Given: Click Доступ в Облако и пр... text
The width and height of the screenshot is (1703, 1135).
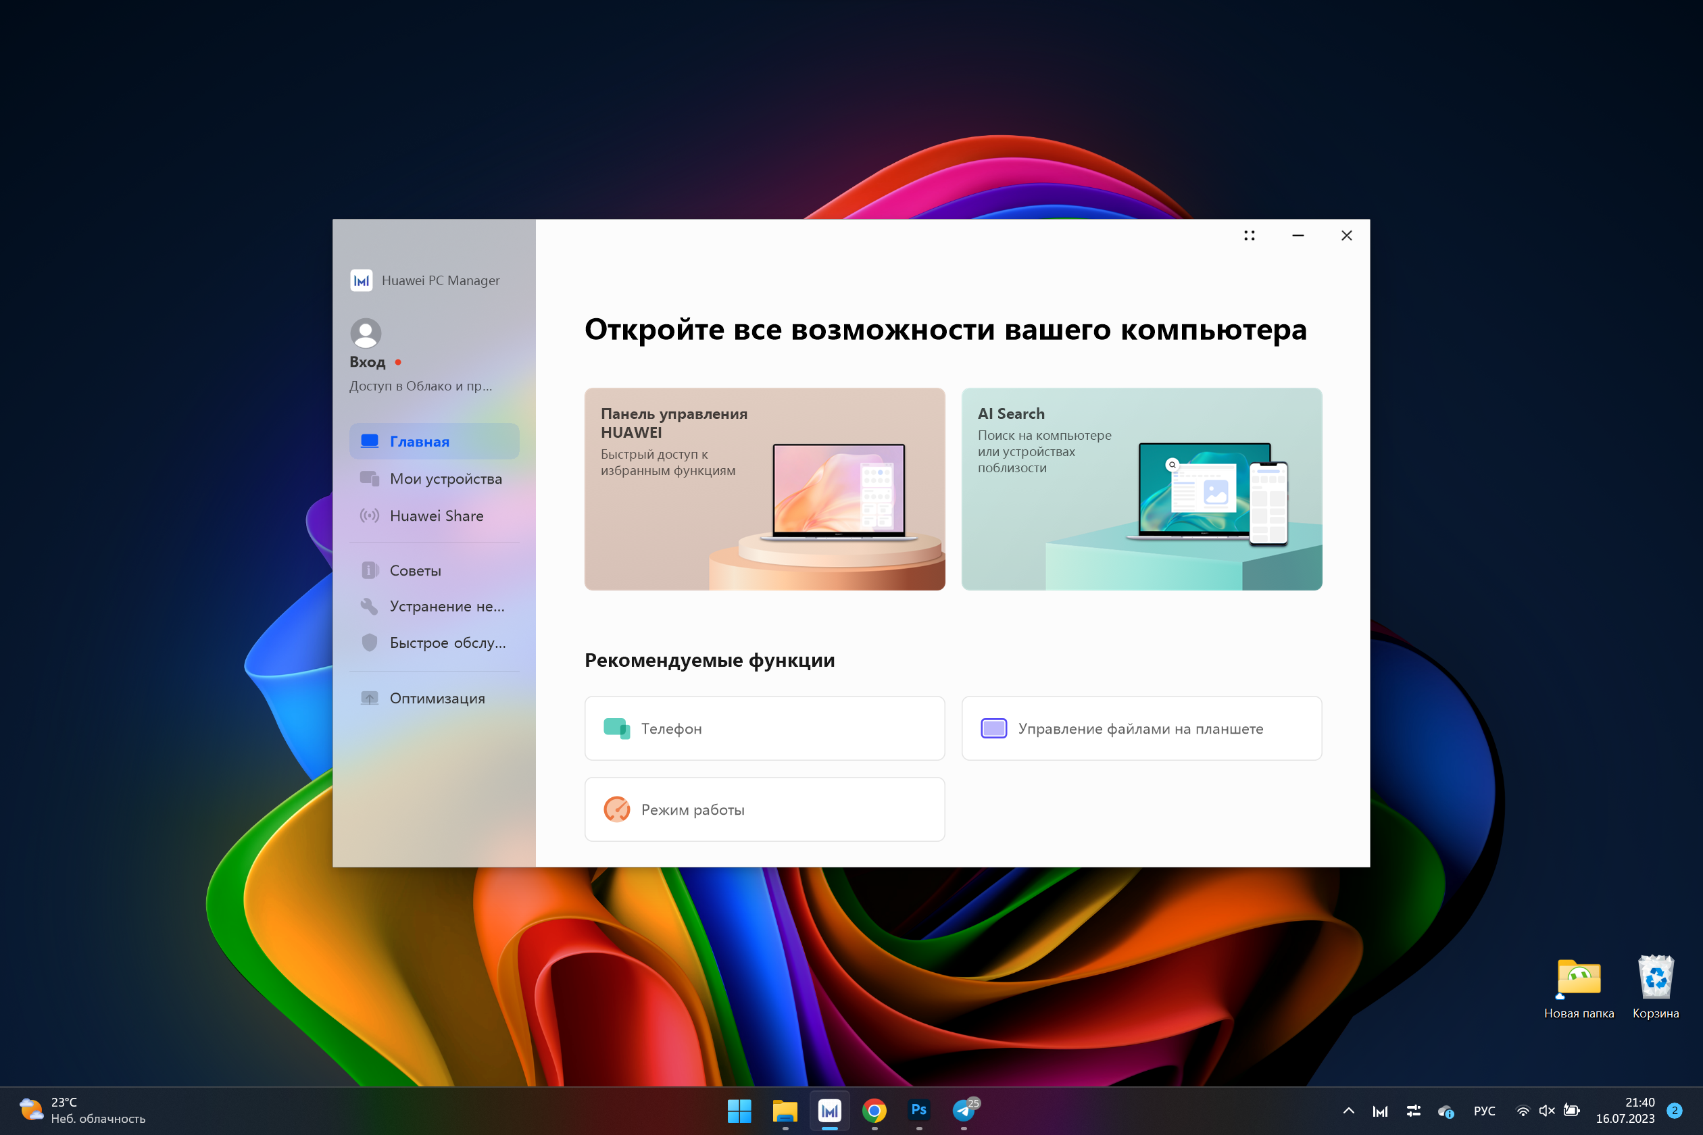Looking at the screenshot, I should pyautogui.click(x=420, y=386).
